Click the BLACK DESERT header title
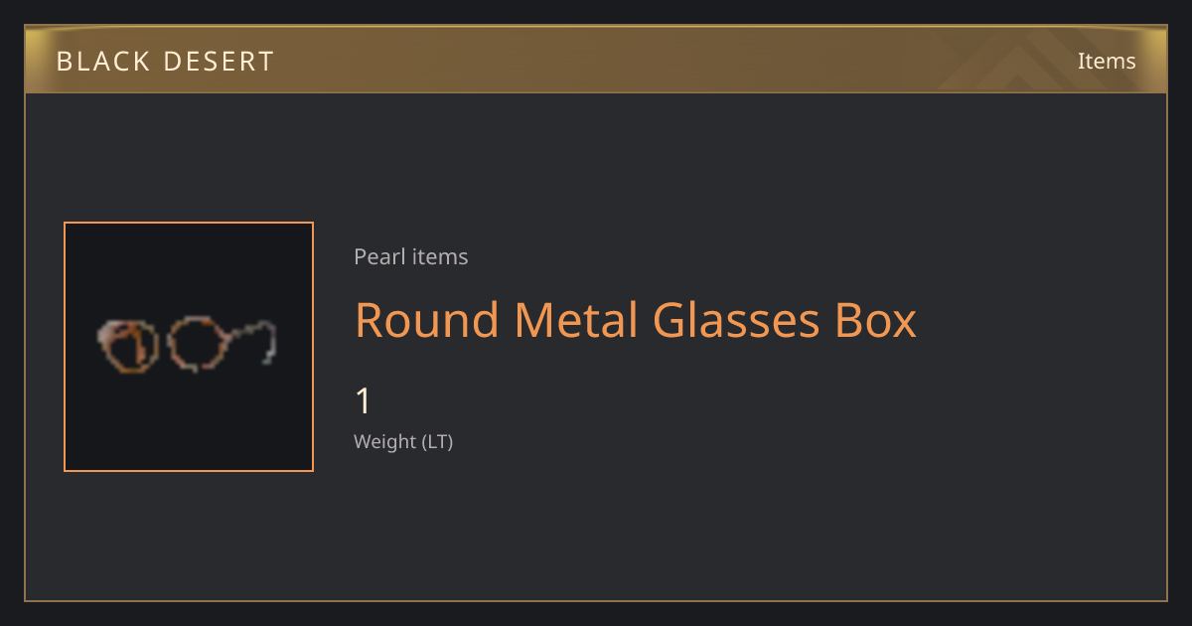This screenshot has height=626, width=1192. 165,61
